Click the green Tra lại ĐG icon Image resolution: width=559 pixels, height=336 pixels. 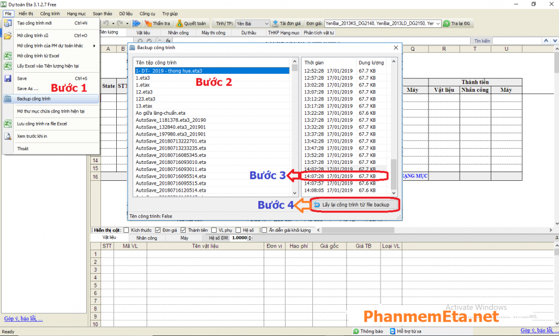click(447, 23)
